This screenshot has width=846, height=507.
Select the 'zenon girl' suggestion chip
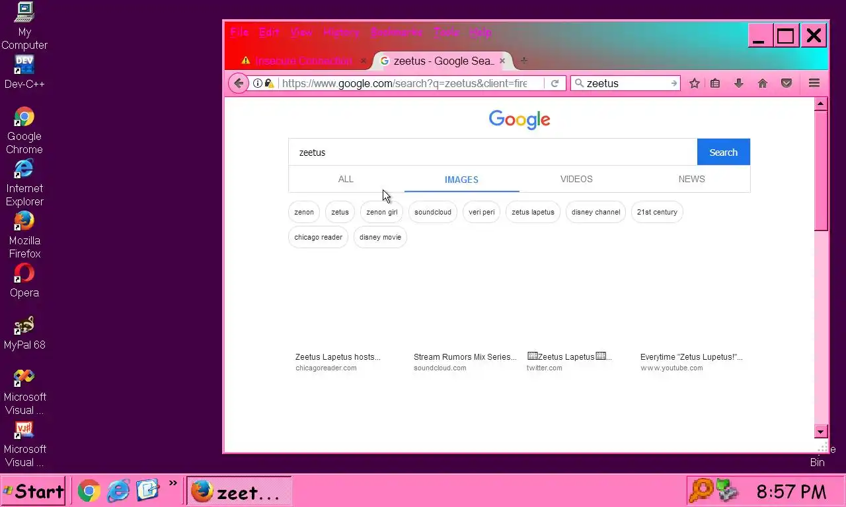381,212
